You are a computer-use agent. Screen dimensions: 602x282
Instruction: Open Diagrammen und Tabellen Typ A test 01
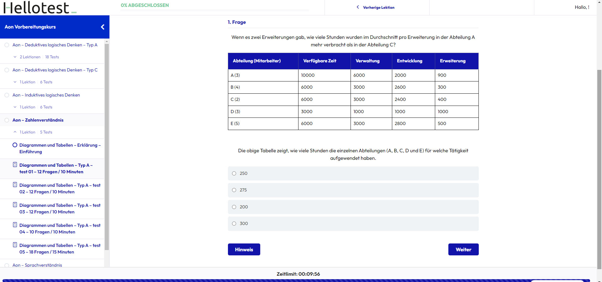click(56, 169)
